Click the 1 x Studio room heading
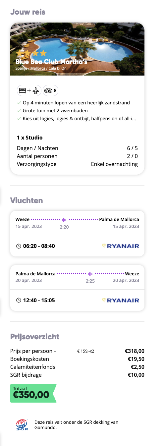165x446 pixels. click(x=30, y=138)
